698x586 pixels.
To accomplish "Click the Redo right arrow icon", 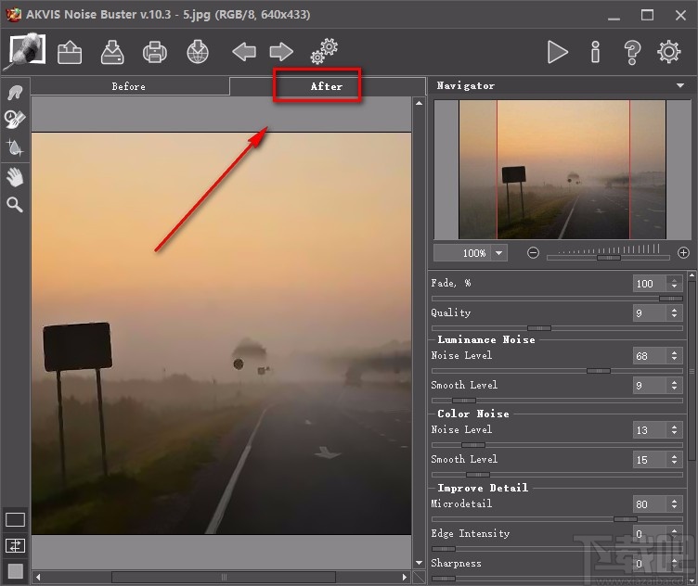I will (281, 52).
